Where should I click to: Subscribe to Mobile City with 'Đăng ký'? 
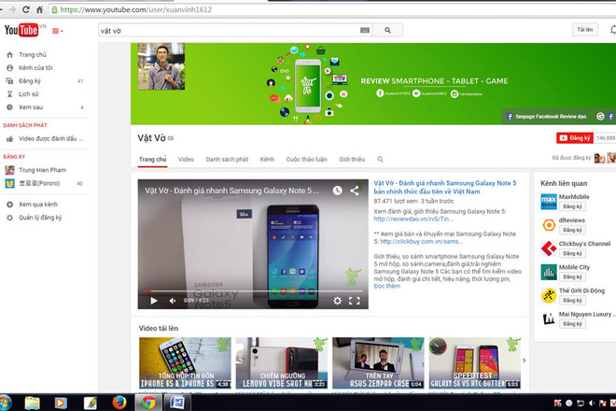pyautogui.click(x=572, y=276)
